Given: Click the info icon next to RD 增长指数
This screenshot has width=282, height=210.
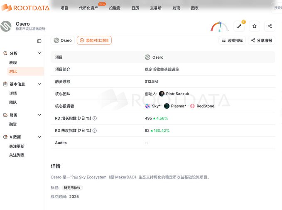Looking at the screenshot, I should click(x=95, y=119).
